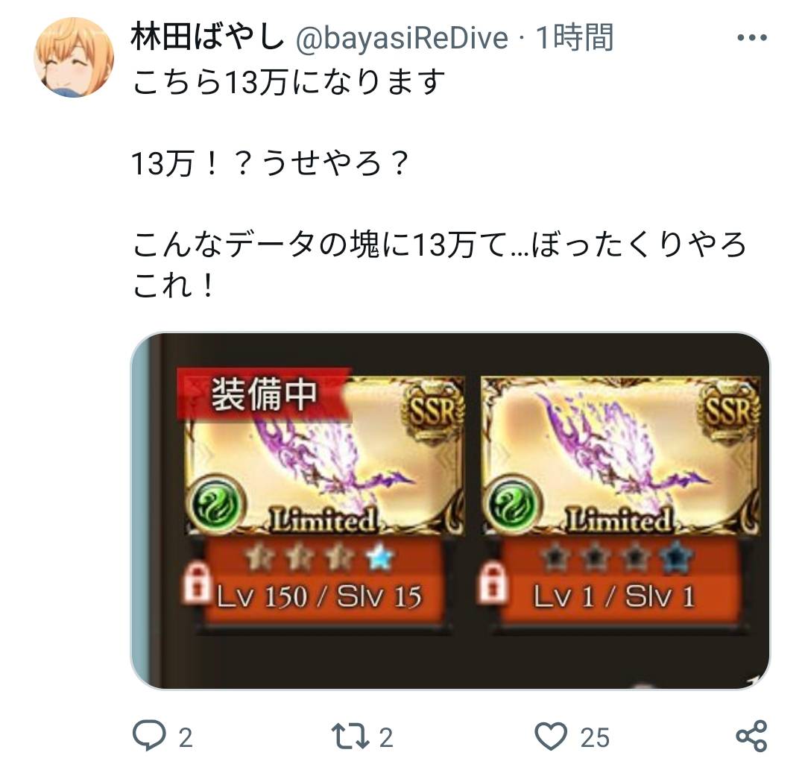This screenshot has height=776, width=805.
Task: Click the 装備中 equipped banner
Action: [x=263, y=394]
